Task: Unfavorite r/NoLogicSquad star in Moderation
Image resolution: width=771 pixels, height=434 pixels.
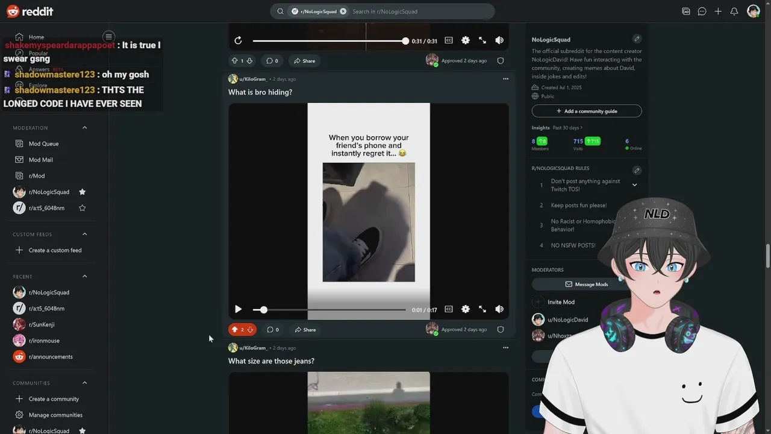Action: (83, 192)
